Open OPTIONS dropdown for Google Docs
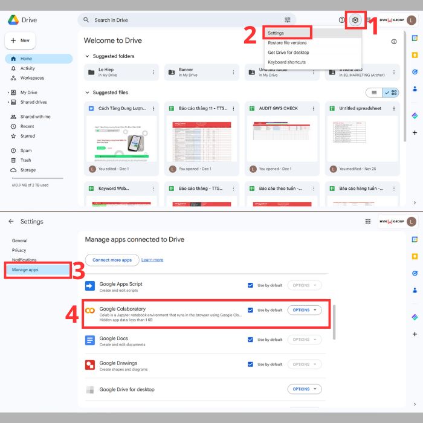The height and width of the screenshot is (423, 423). [305, 340]
